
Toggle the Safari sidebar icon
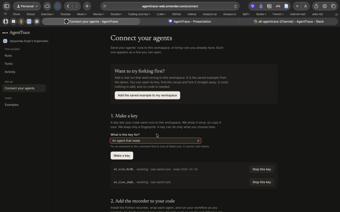point(7,6)
